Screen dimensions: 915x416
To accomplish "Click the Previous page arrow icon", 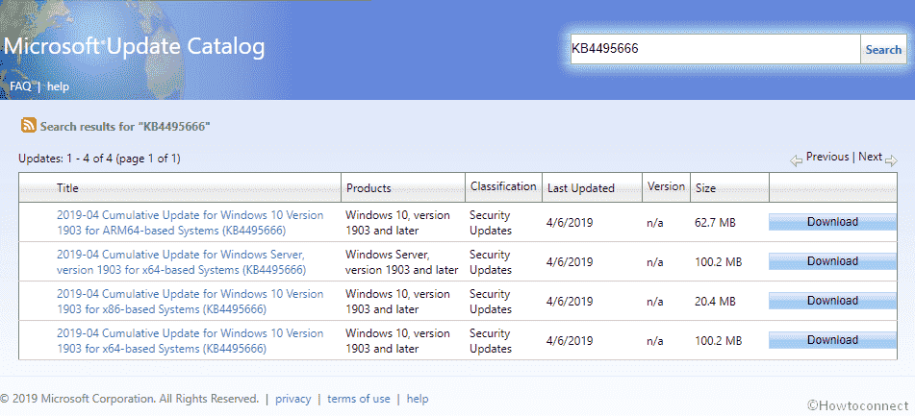I will 796,161.
